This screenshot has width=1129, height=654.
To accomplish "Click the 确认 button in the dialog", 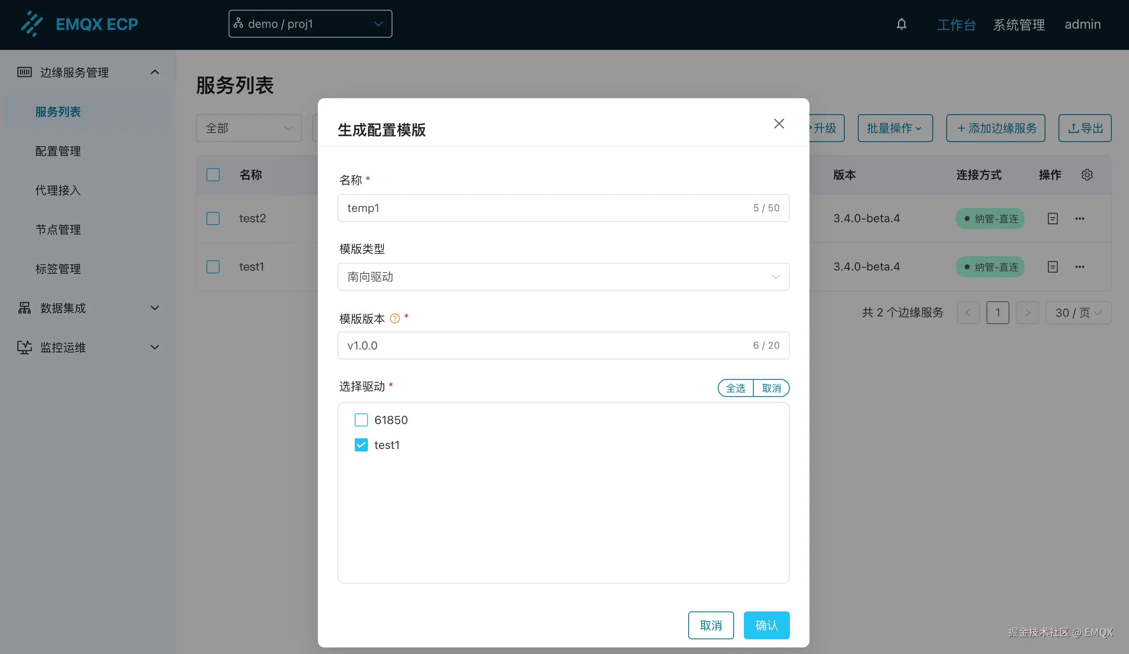I will [x=766, y=625].
